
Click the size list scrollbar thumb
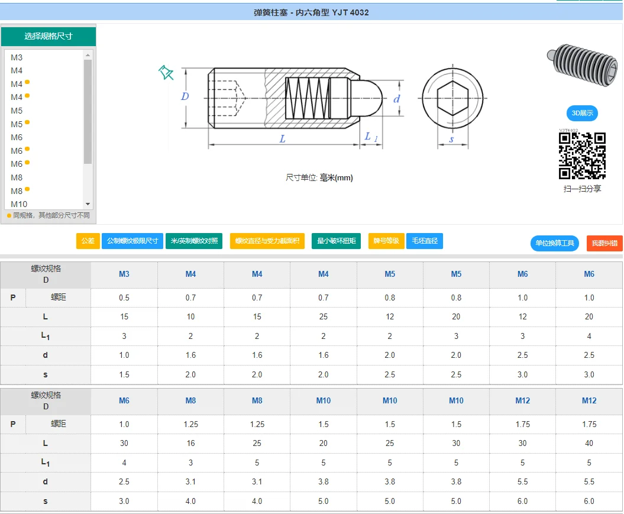(88, 111)
